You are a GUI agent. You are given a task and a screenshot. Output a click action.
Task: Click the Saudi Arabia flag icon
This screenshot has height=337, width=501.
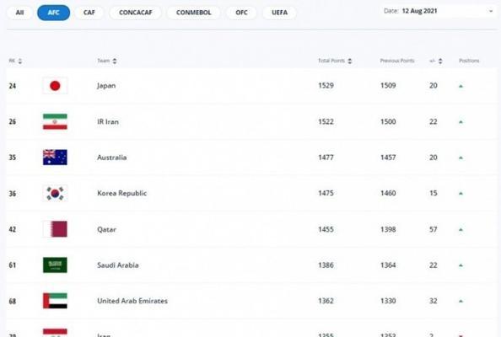click(x=55, y=265)
